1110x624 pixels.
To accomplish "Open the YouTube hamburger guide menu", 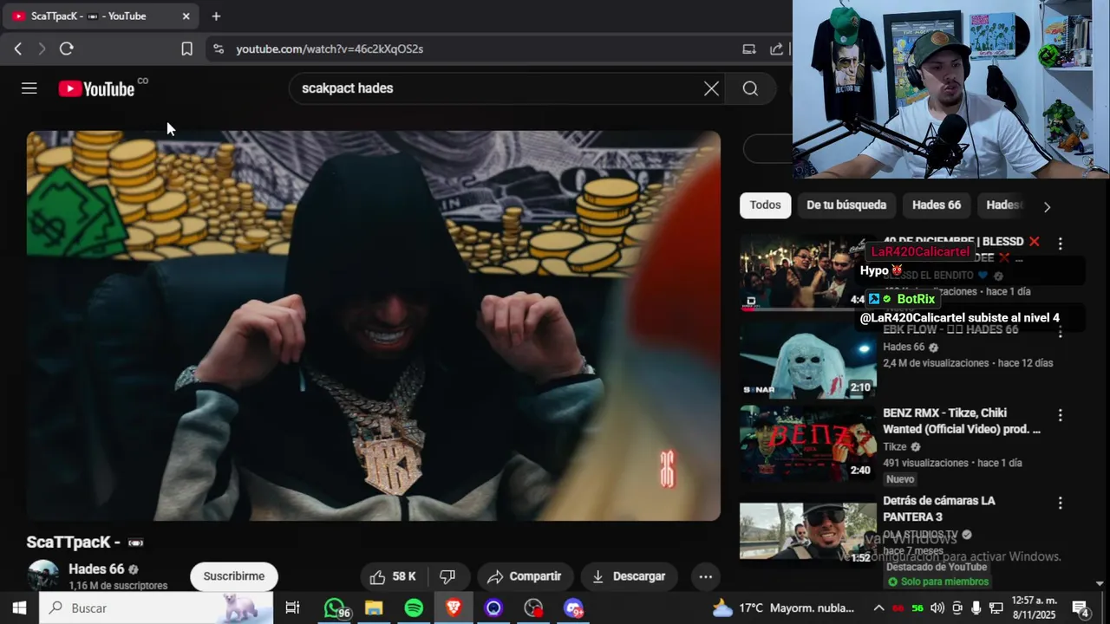I will pos(29,88).
